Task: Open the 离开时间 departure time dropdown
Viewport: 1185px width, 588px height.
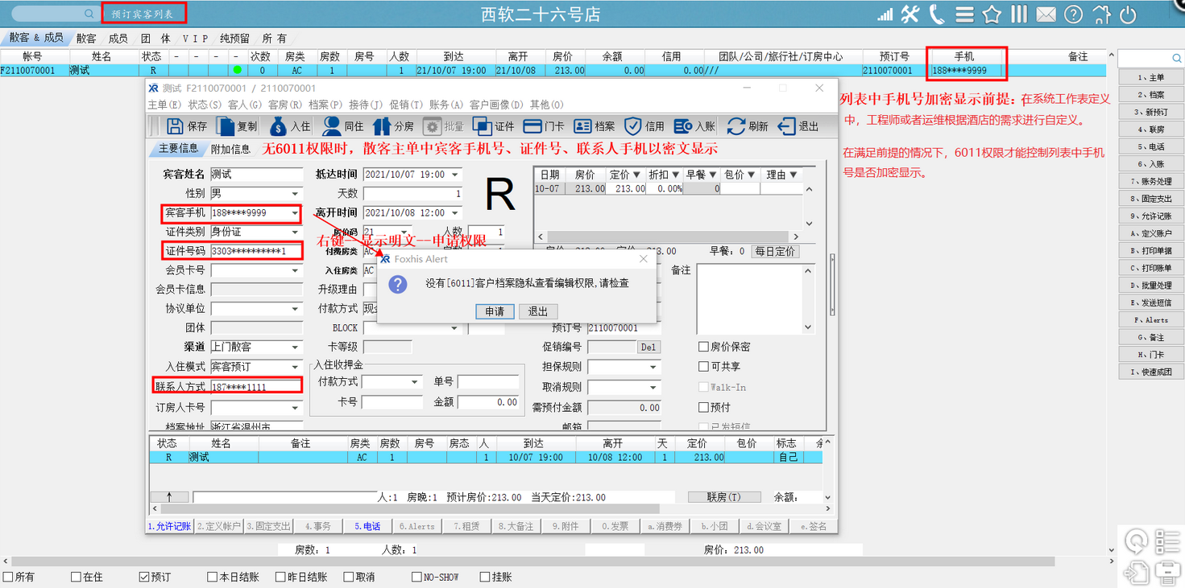Action: point(455,213)
